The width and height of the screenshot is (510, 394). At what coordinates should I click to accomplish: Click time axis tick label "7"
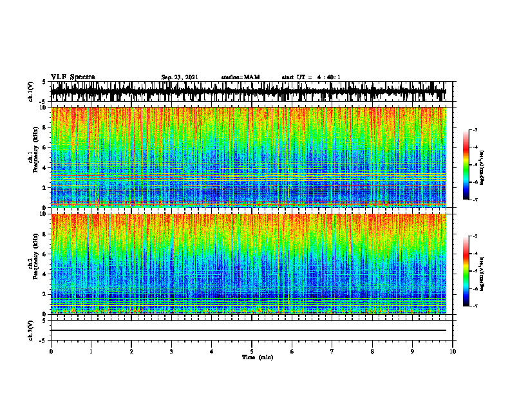332,352
